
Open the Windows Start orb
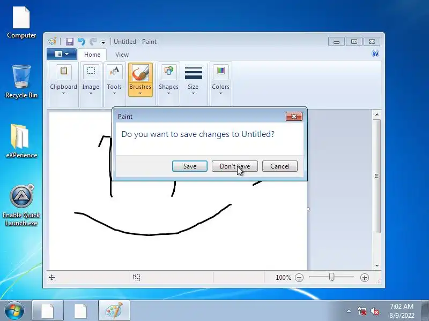coord(14,310)
